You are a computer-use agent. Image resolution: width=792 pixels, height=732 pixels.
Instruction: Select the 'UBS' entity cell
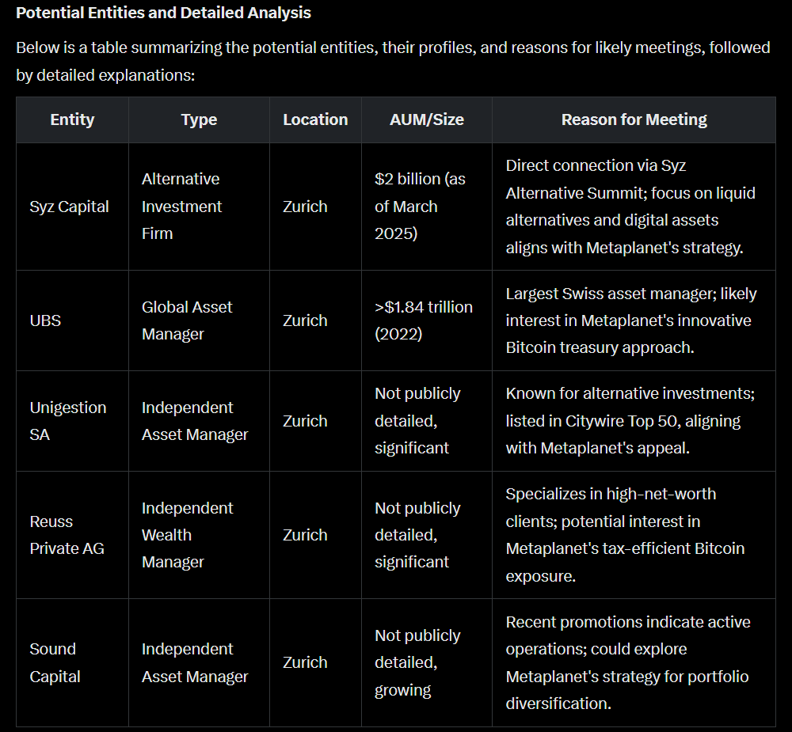point(72,320)
